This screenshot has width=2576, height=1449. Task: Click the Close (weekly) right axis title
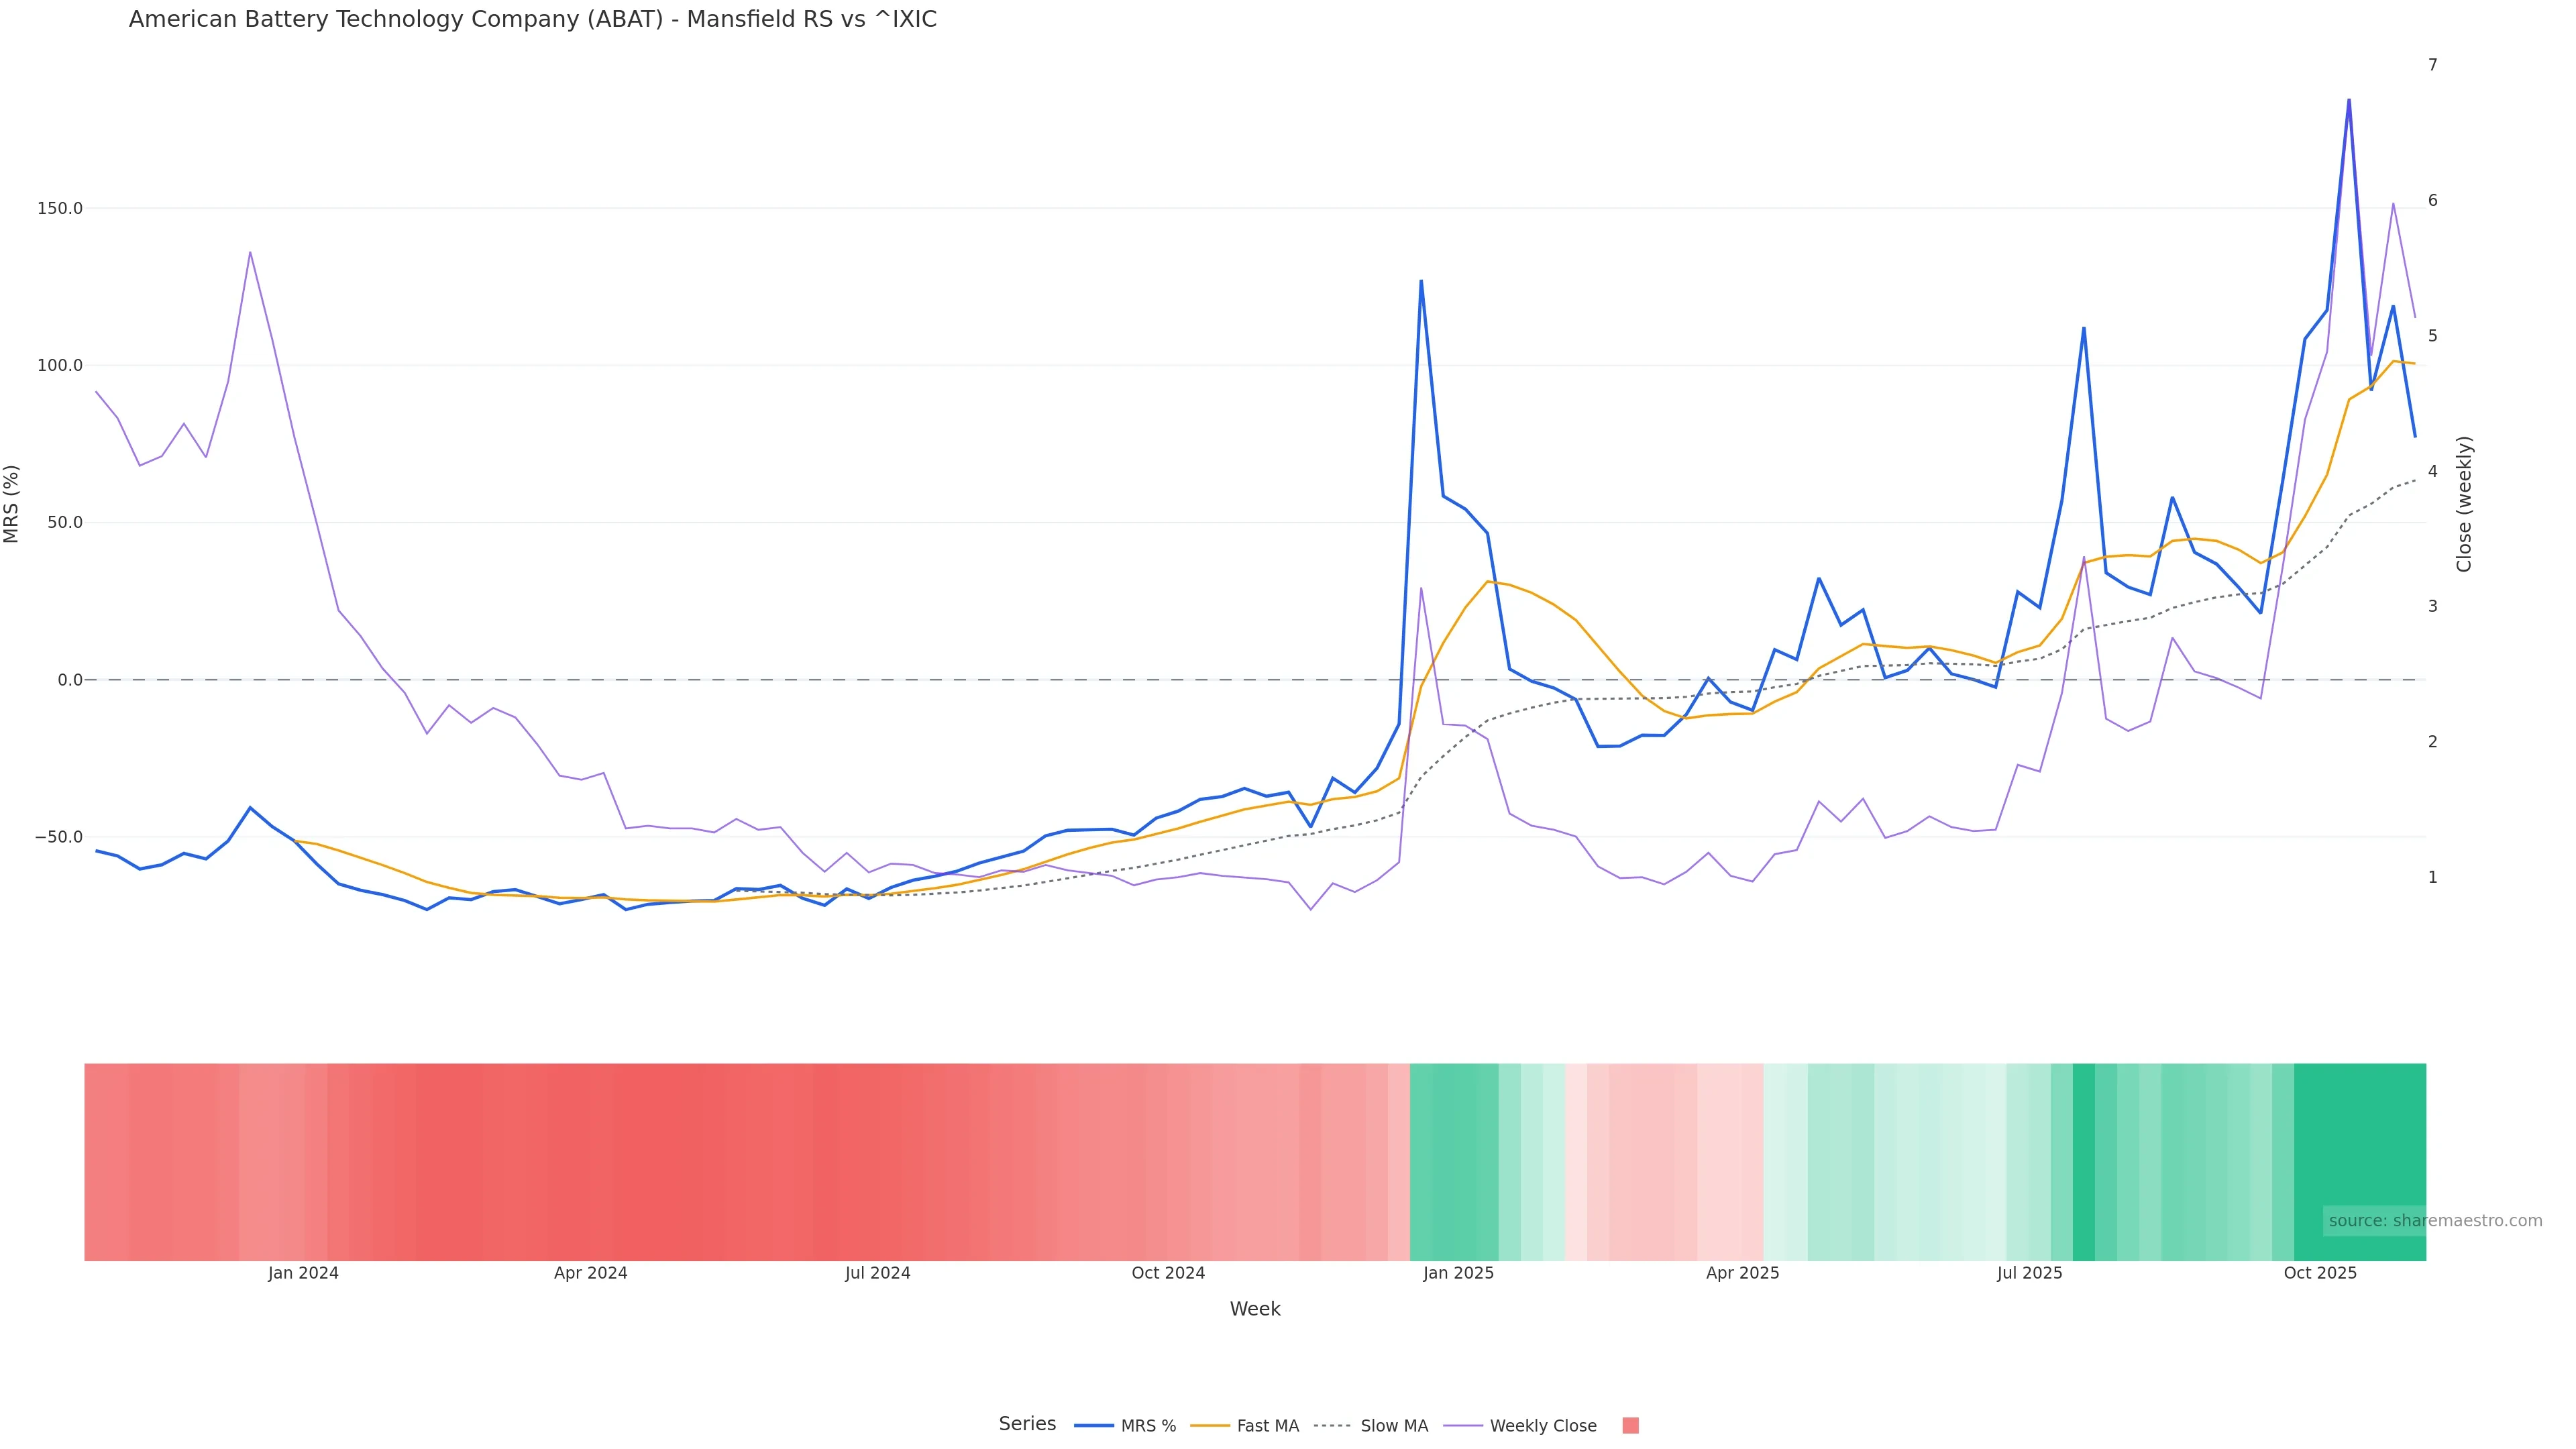pos(2464,504)
